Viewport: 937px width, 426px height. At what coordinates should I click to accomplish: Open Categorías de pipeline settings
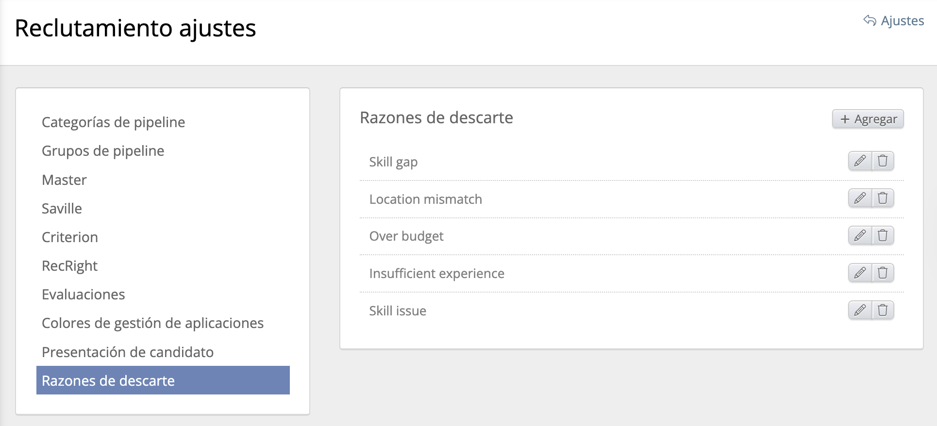113,122
